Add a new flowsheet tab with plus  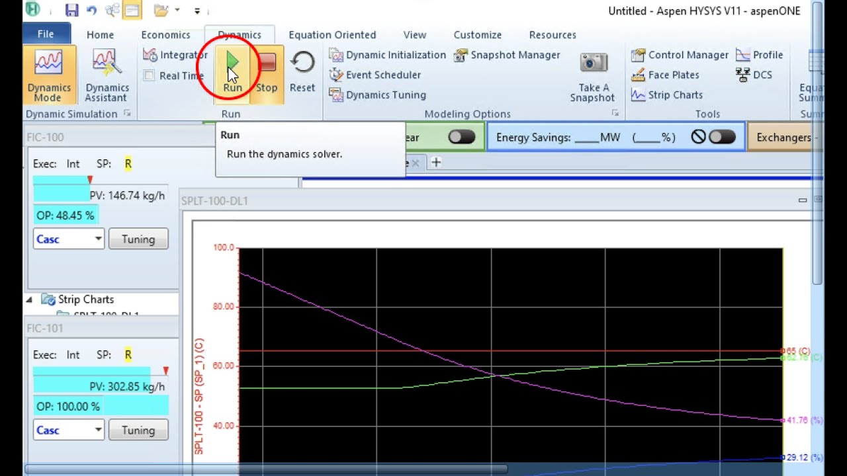(436, 162)
